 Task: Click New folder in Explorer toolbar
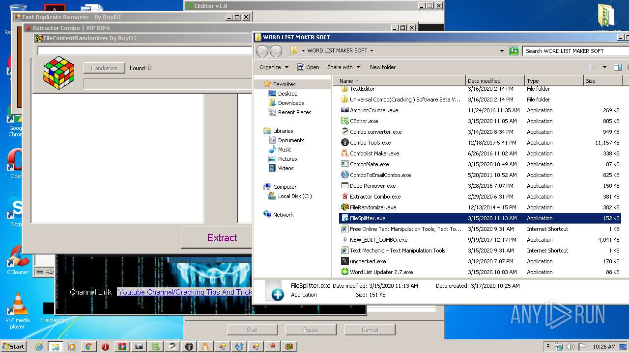point(383,67)
